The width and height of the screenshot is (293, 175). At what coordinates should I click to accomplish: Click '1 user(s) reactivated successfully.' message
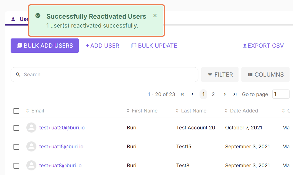[x=92, y=26]
